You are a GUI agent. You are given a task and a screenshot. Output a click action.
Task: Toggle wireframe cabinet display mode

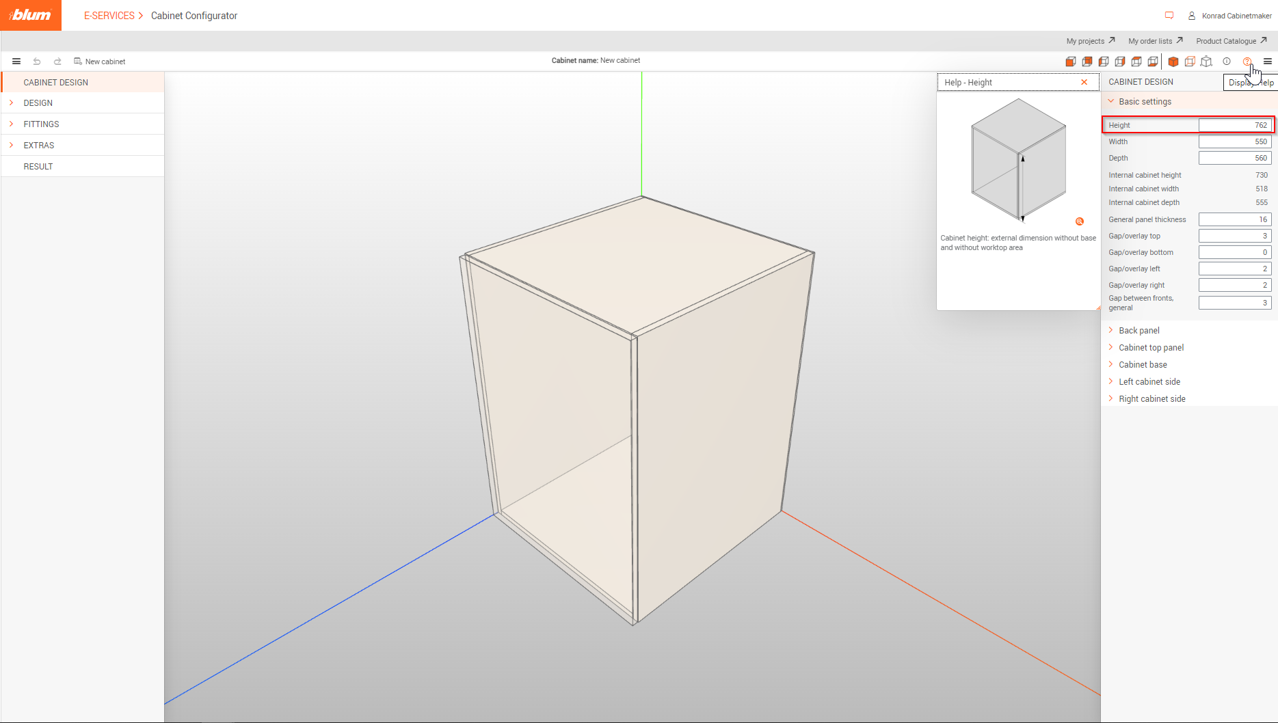tap(1190, 62)
